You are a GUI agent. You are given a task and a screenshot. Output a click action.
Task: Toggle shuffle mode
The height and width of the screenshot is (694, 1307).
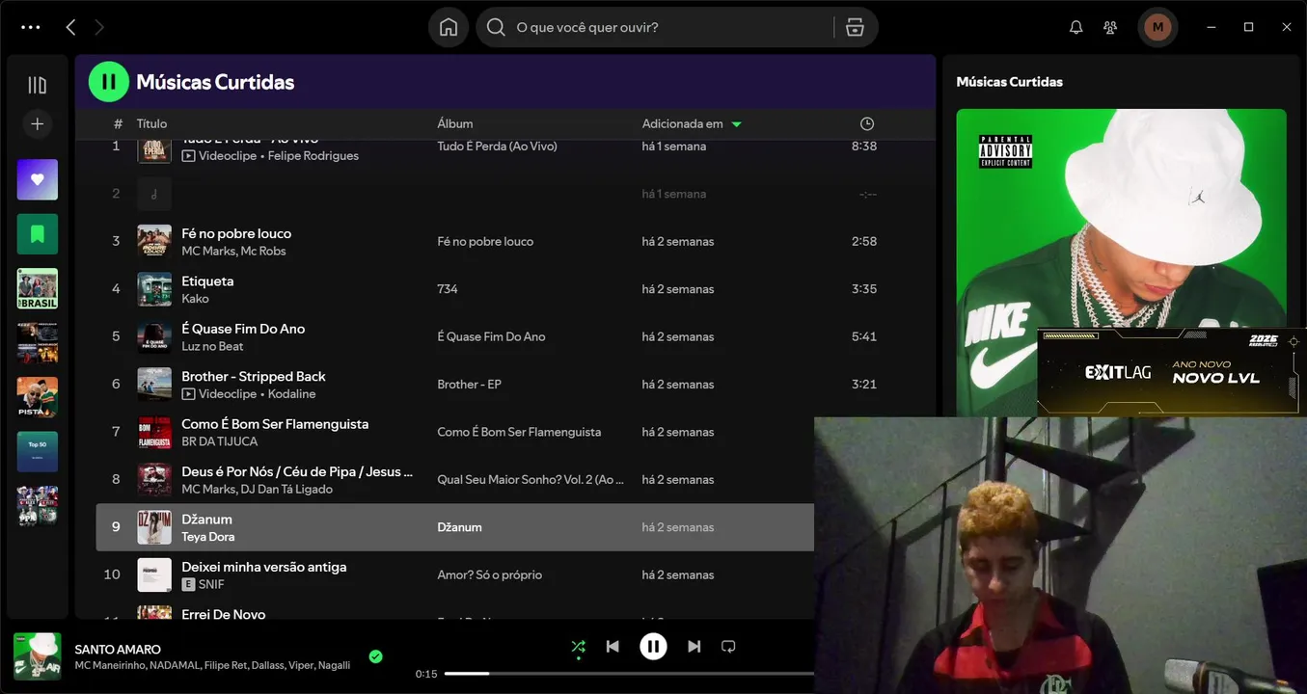tap(578, 647)
